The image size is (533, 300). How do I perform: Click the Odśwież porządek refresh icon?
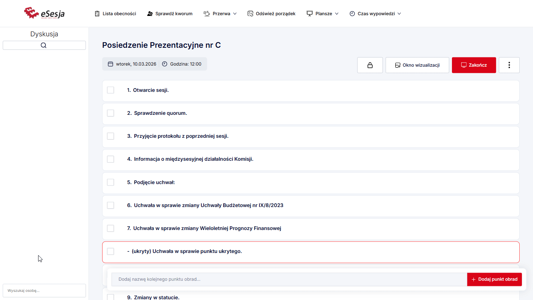point(250,14)
